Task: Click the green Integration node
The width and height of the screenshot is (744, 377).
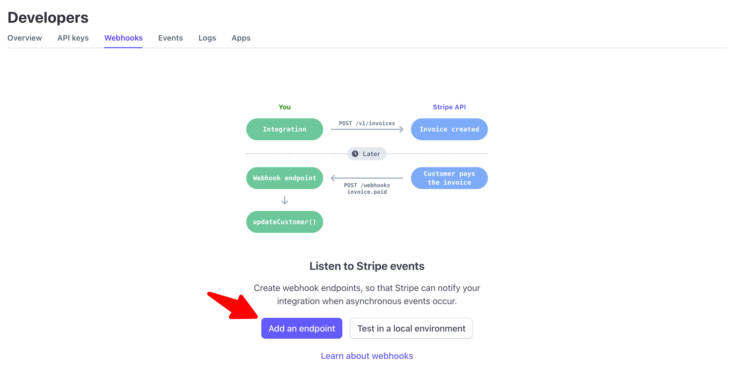Action: [284, 129]
